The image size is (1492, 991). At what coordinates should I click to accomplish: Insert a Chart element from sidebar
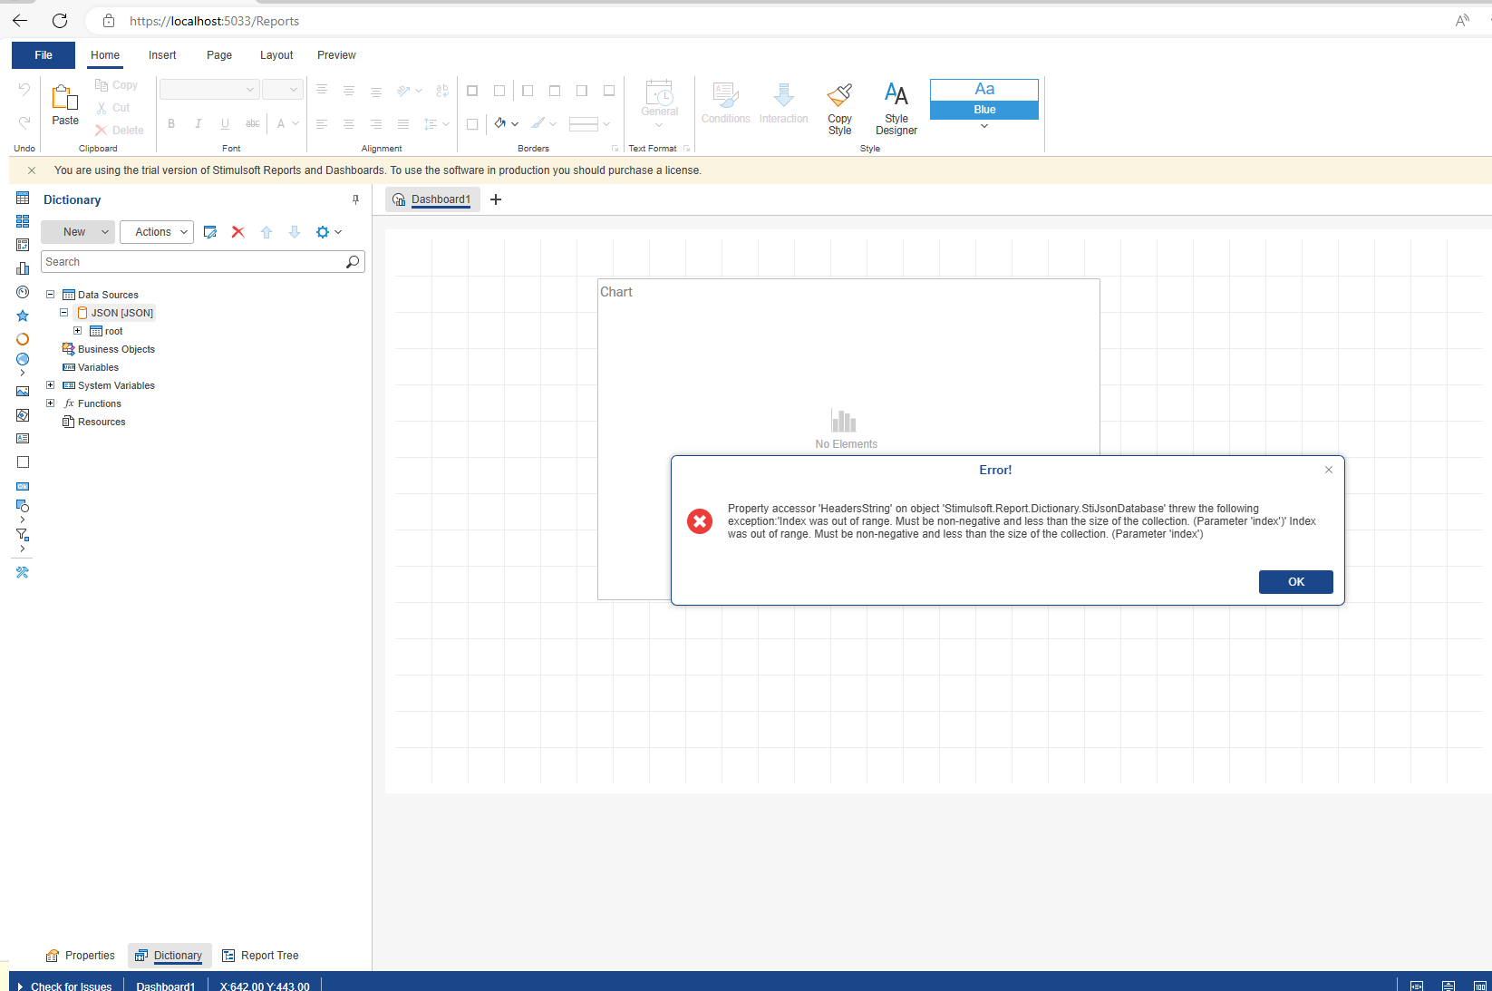point(23,268)
